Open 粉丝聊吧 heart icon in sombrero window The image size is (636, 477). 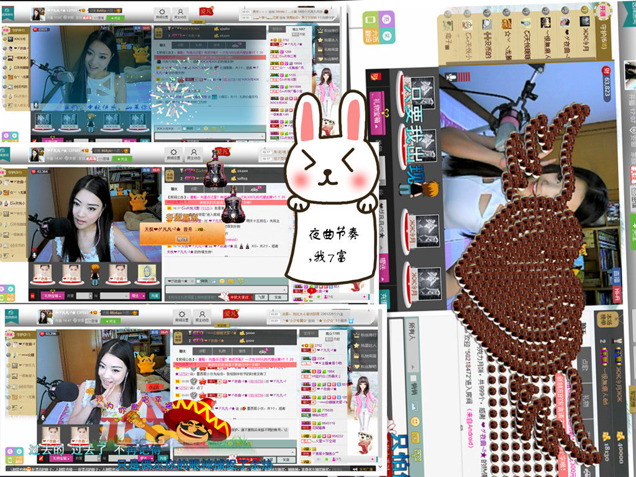point(357,366)
